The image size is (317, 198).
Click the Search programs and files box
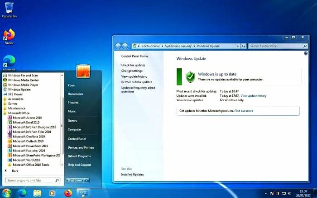tap(32, 180)
